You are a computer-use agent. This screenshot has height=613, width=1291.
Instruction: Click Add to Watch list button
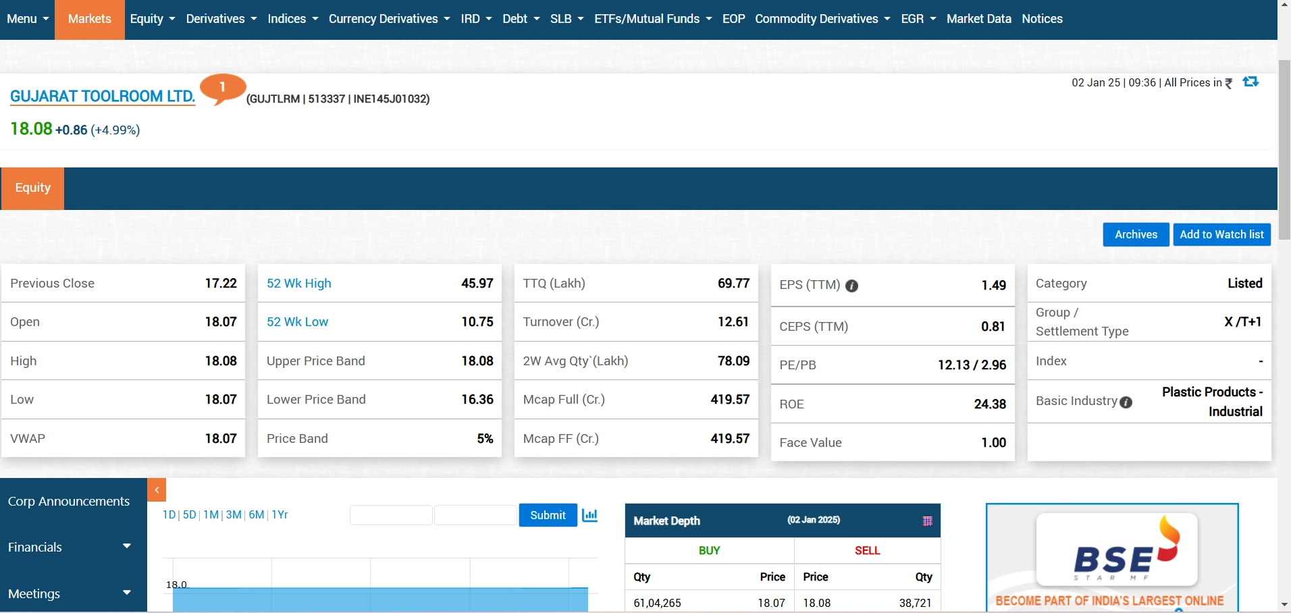point(1221,234)
